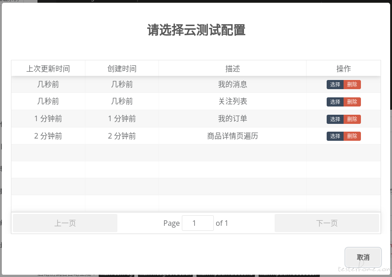This screenshot has height=277, width=392.
Task: Remove the 我的订单 configuration
Action: tap(352, 119)
